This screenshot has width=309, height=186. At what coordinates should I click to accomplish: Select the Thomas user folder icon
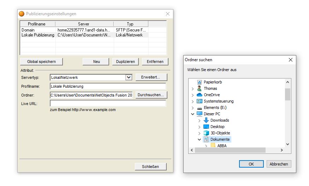[x=199, y=88]
